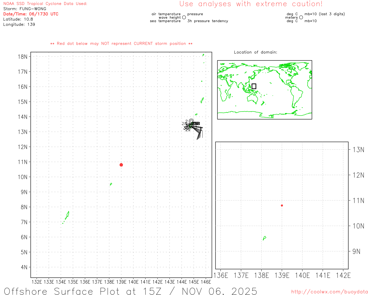The width and height of the screenshot is (368, 295).
Task: Click the red storm dot in the zoomed inset map
Action: pos(282,205)
